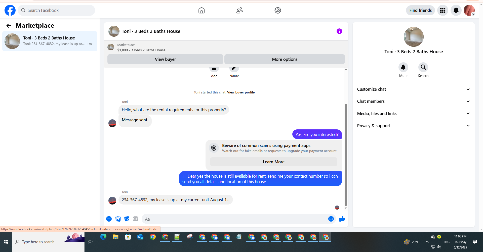Expand the Chat members section
483x252 pixels.
point(414,101)
